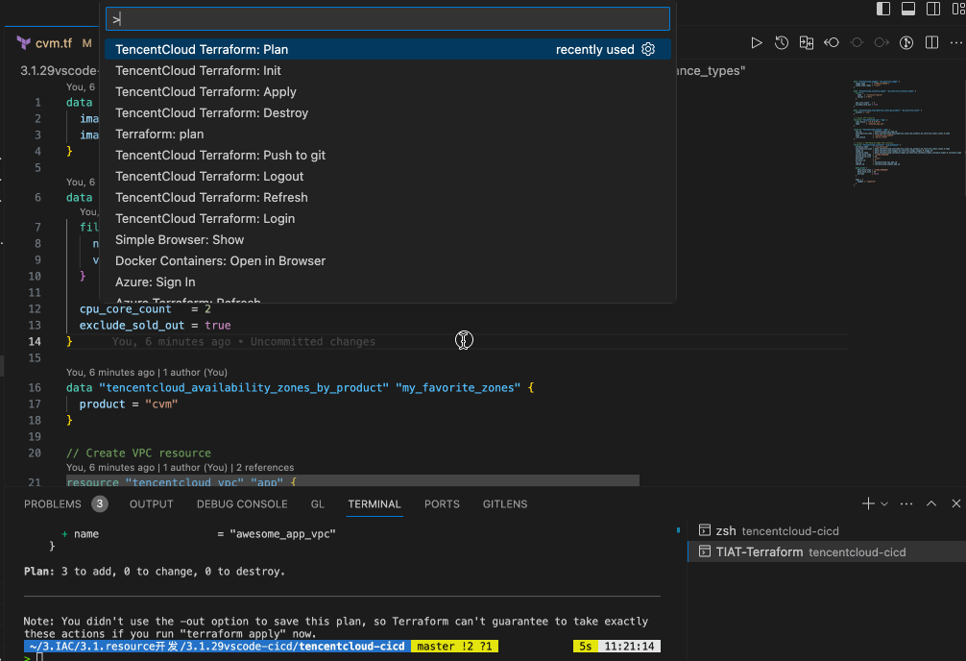The height and width of the screenshot is (661, 966).
Task: Run TencentCloud Terraform: Plan command
Action: [388, 49]
